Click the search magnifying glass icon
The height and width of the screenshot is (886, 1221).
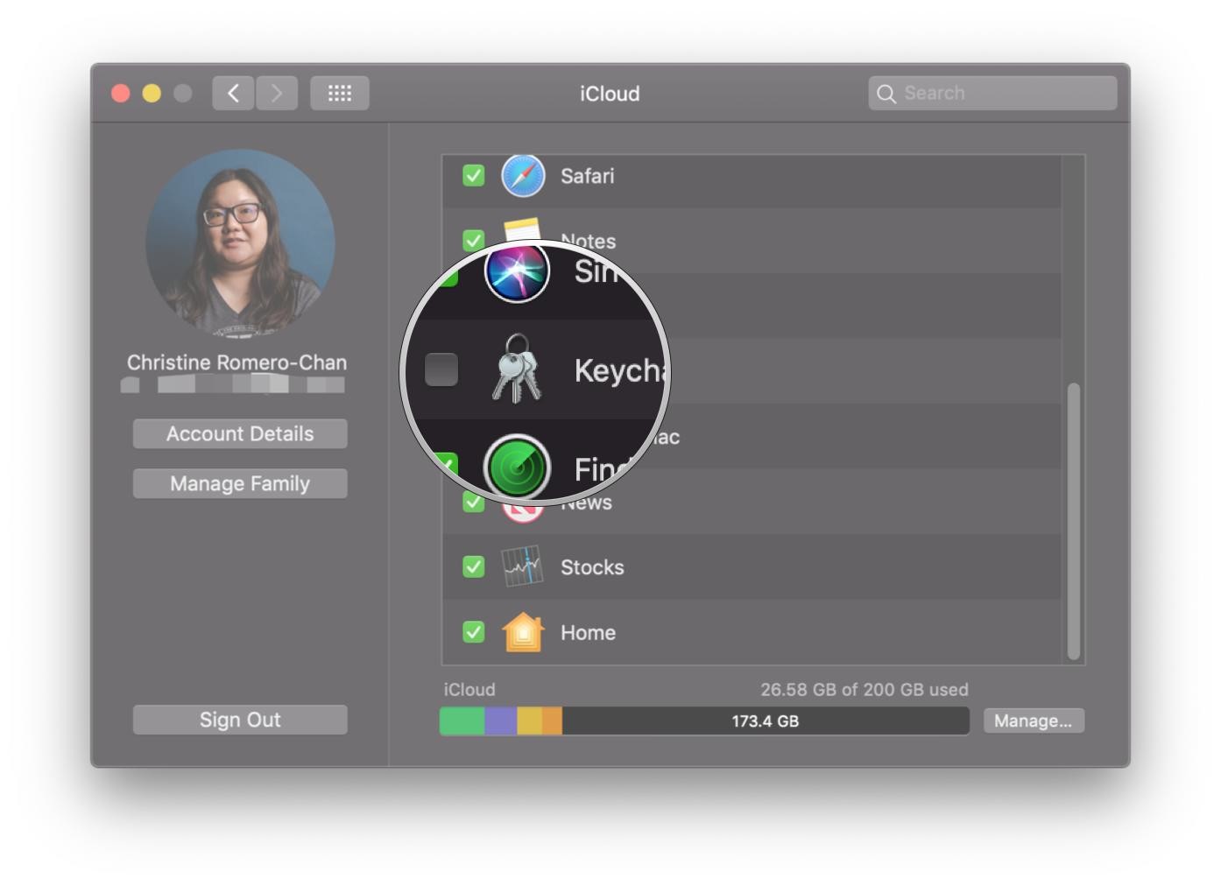pyautogui.click(x=886, y=94)
